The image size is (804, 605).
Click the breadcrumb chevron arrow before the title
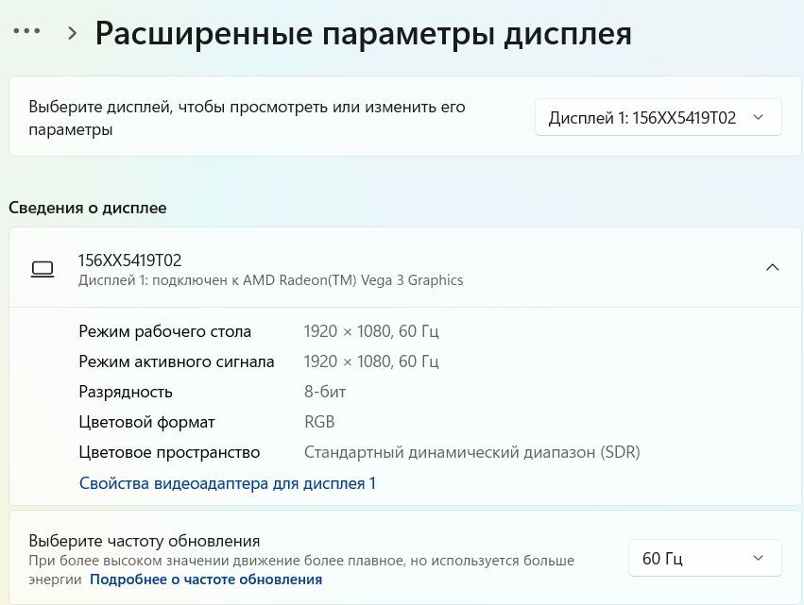[x=73, y=32]
